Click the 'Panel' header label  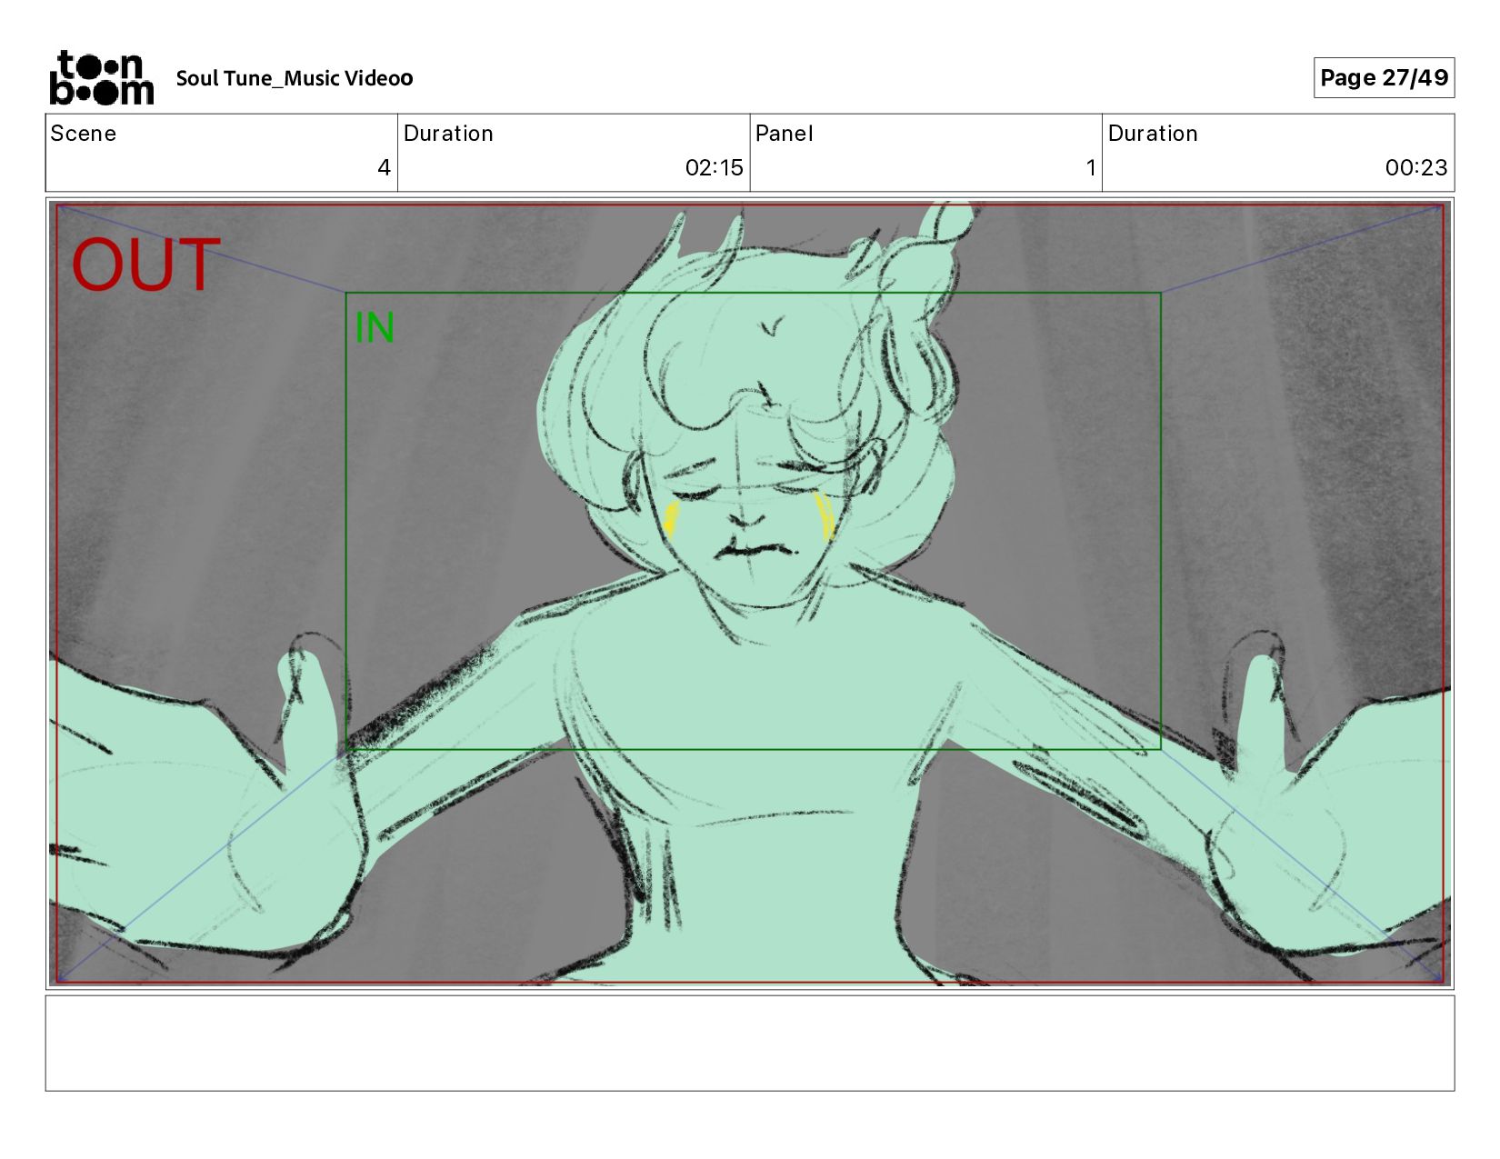tap(784, 134)
